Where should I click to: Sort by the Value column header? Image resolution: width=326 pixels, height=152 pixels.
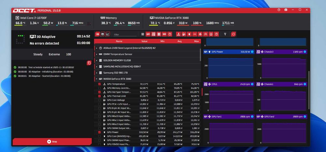click(144, 41)
